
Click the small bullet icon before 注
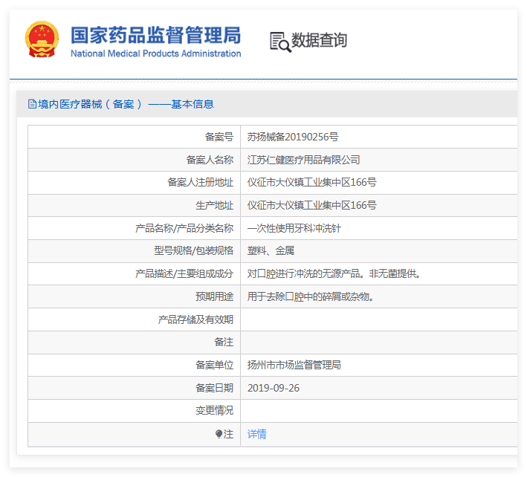pos(219,434)
